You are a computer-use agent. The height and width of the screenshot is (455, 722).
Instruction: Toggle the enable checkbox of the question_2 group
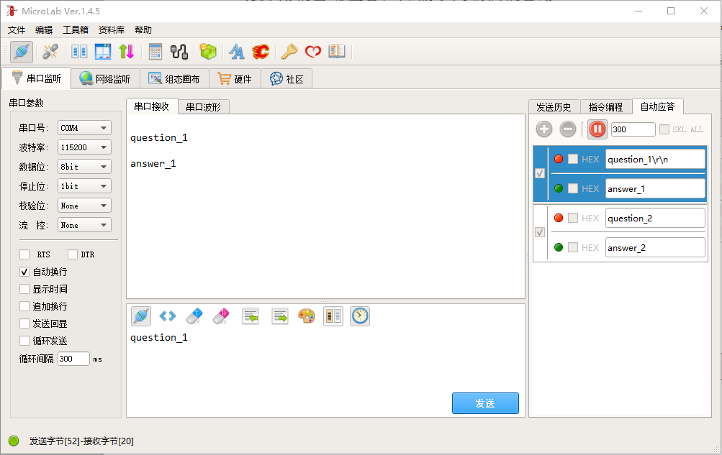point(540,232)
